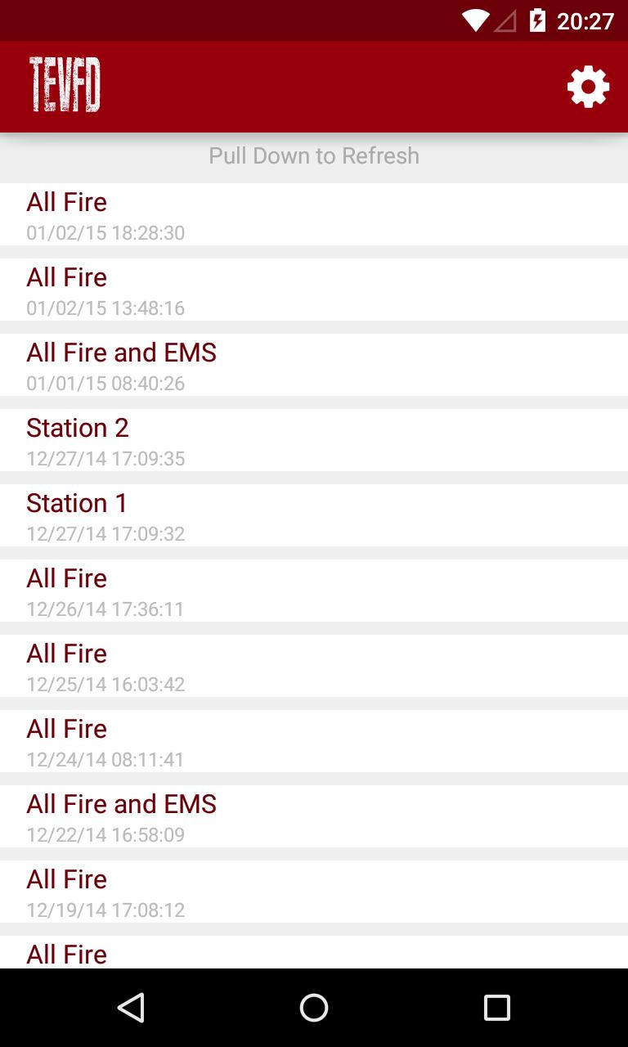Tap the Pull Down to Refresh label
This screenshot has width=628, height=1047.
click(x=314, y=155)
